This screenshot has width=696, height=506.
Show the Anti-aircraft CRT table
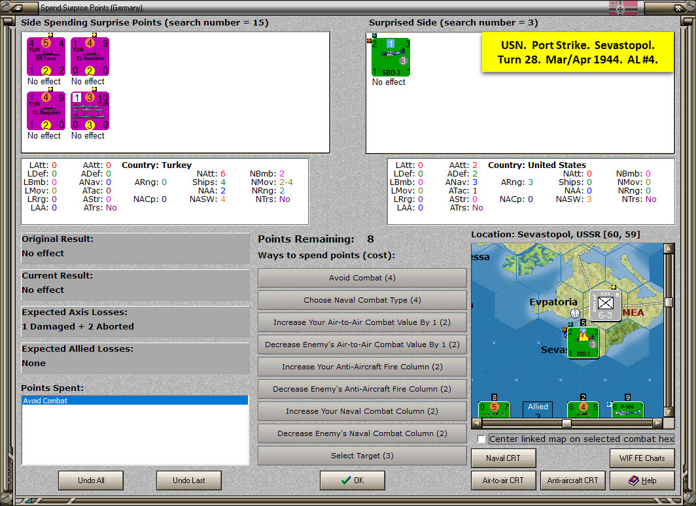tap(572, 481)
